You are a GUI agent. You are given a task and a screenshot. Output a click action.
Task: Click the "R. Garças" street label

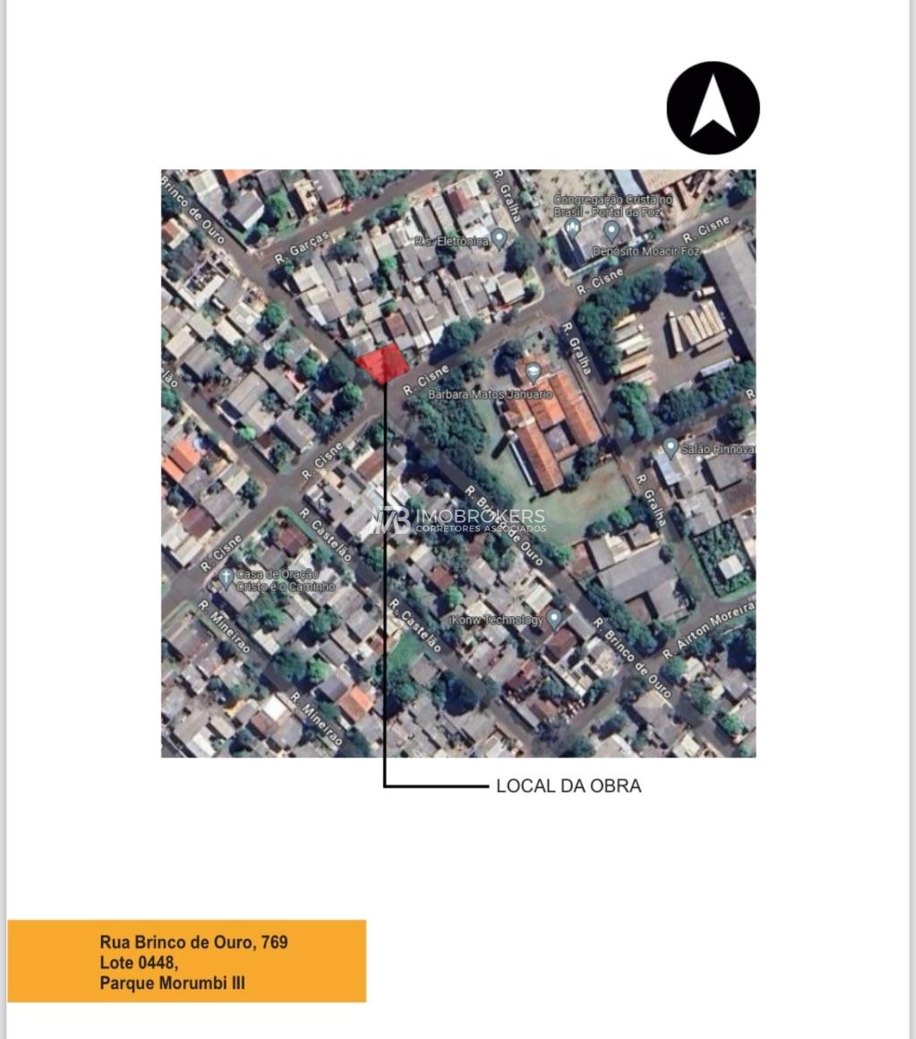(x=302, y=248)
